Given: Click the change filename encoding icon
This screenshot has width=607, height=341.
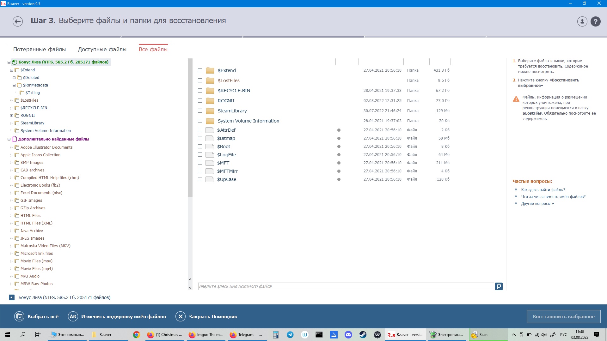Looking at the screenshot, I should click(x=73, y=316).
